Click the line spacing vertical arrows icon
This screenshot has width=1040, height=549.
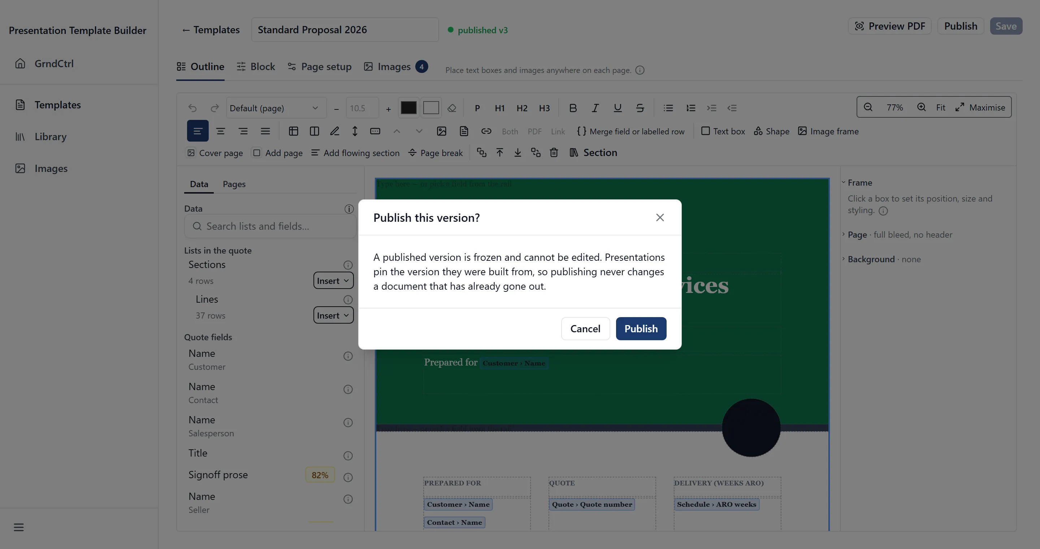coord(355,131)
